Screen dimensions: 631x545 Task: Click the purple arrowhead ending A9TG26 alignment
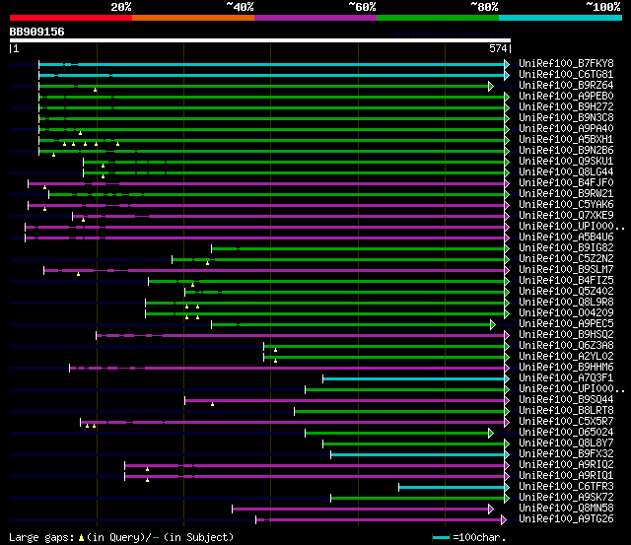click(x=504, y=520)
